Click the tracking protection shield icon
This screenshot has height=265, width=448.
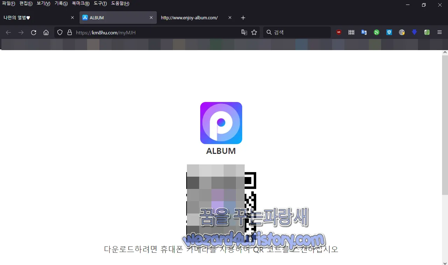(60, 32)
